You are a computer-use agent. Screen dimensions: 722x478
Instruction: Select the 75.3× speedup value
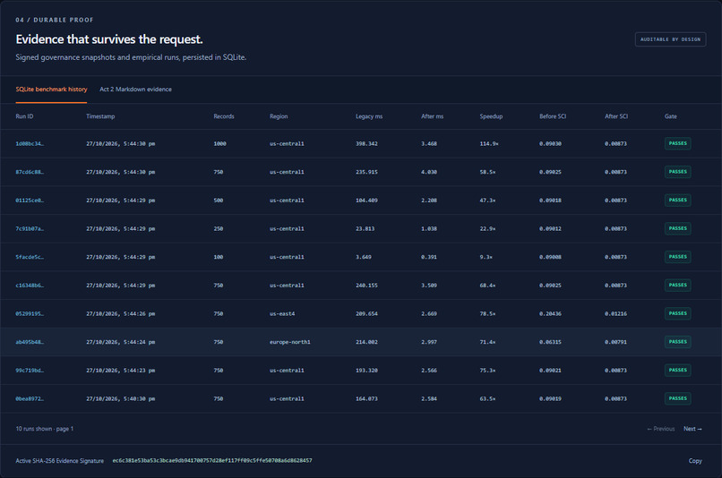[487, 371]
